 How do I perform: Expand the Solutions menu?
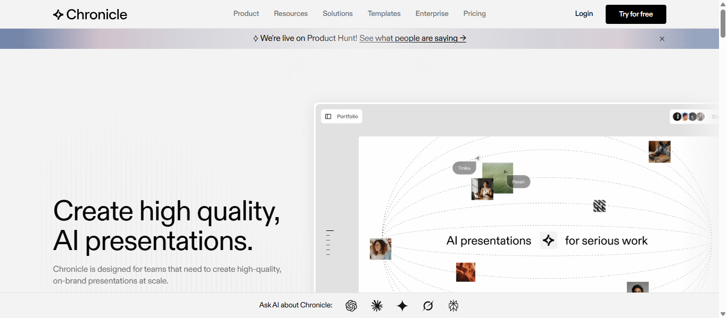(337, 14)
